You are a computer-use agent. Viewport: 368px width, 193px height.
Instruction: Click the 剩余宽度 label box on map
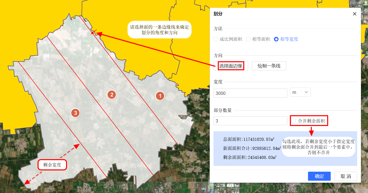[x=52, y=165]
